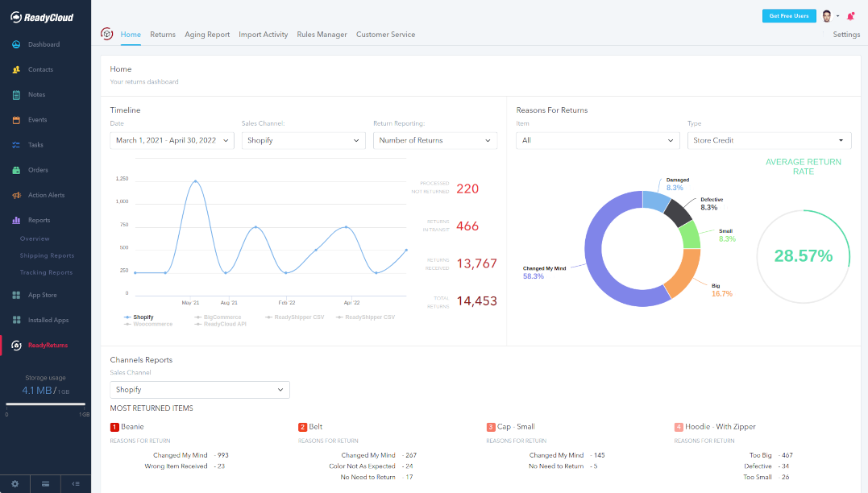The height and width of the screenshot is (493, 868).
Task: Open the account menu arrow beside avatar
Action: coord(837,16)
